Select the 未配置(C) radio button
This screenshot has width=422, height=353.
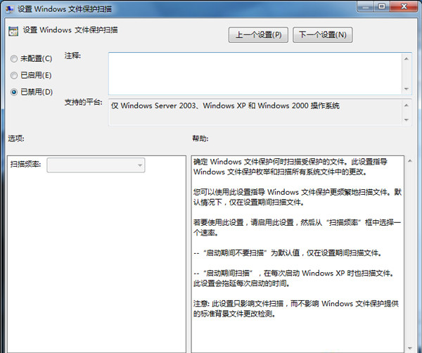click(14, 58)
